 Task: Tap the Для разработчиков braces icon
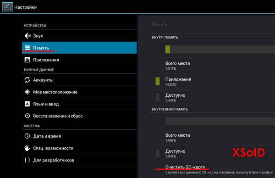pos(27,160)
